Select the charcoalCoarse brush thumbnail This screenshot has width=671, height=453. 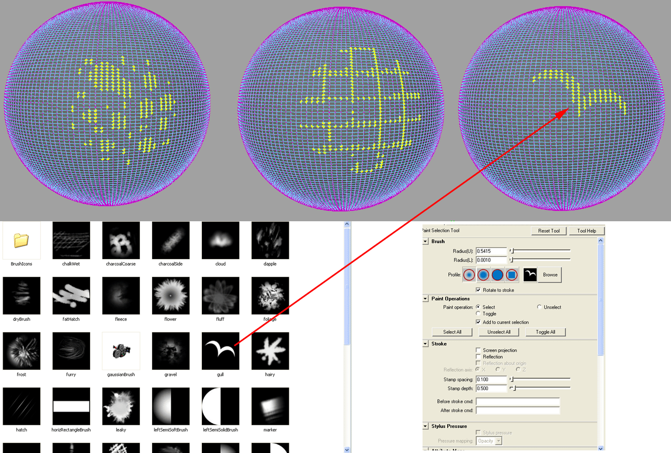121,240
